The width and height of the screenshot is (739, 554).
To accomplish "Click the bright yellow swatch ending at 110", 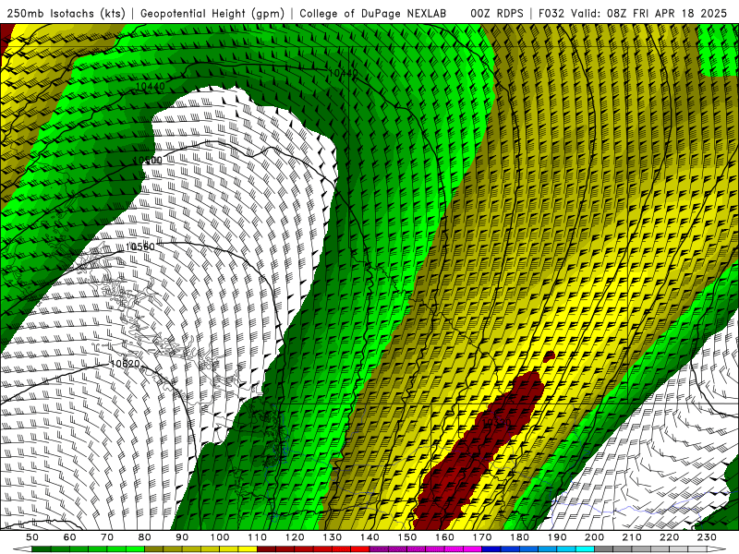I will 248,549.
